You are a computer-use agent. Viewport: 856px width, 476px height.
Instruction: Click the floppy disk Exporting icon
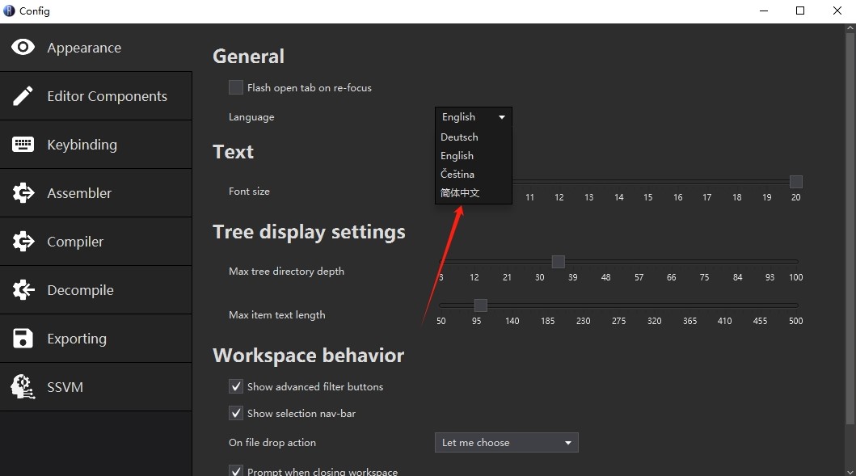(23, 339)
